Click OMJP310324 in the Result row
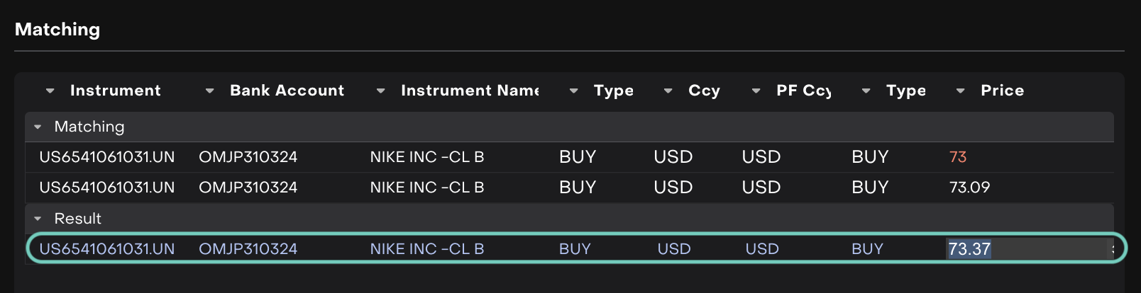The image size is (1141, 293). (248, 249)
